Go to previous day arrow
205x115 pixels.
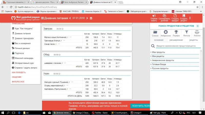click(x=70, y=18)
